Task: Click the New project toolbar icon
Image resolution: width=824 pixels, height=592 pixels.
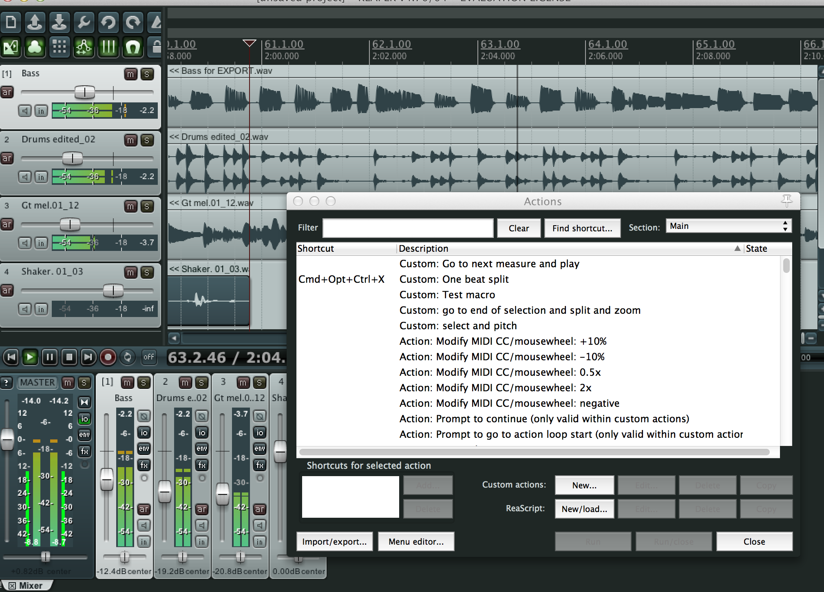Action: click(11, 22)
